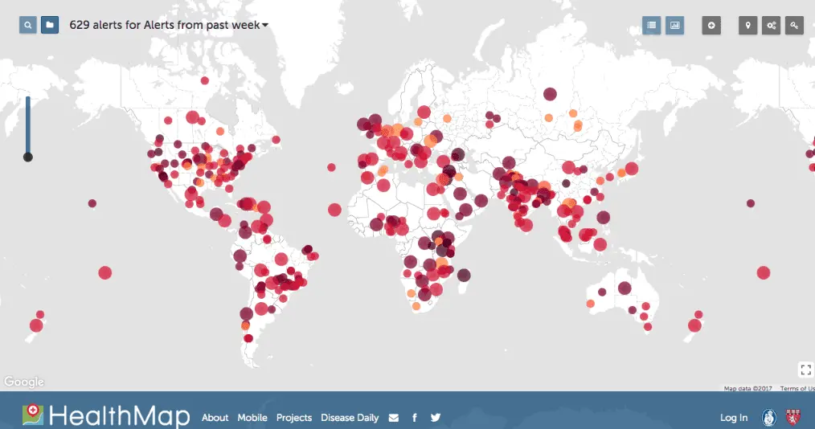
Task: Select the large dark marker in central Australia
Action: 625,288
